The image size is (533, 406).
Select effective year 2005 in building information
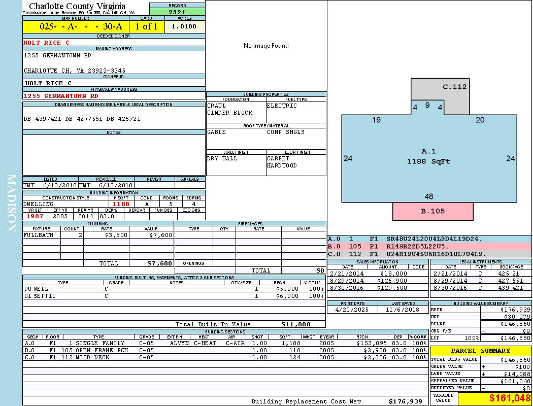(60, 216)
